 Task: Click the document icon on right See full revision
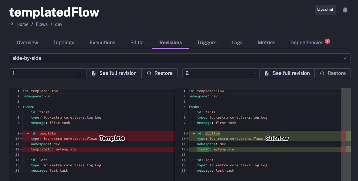[266, 73]
